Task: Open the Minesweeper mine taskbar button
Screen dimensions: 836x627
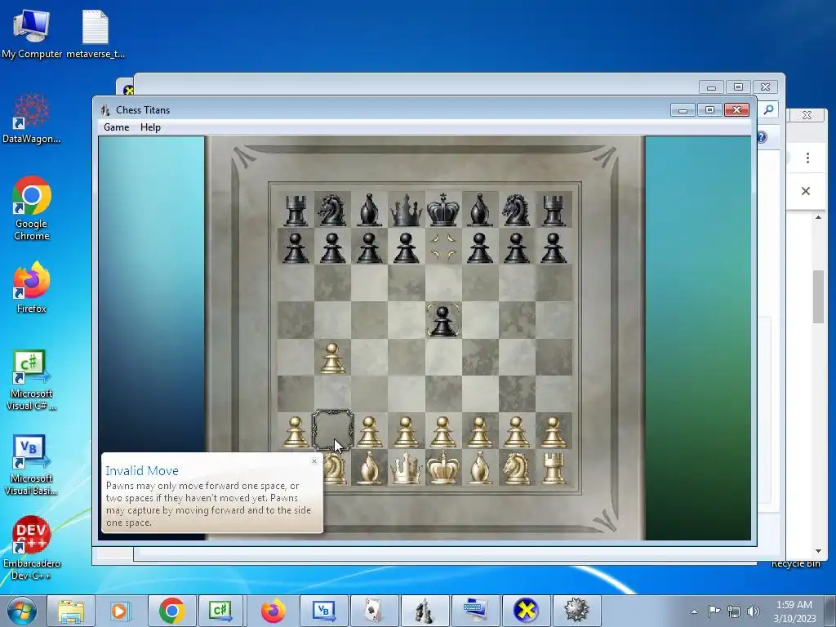Action: click(x=576, y=611)
